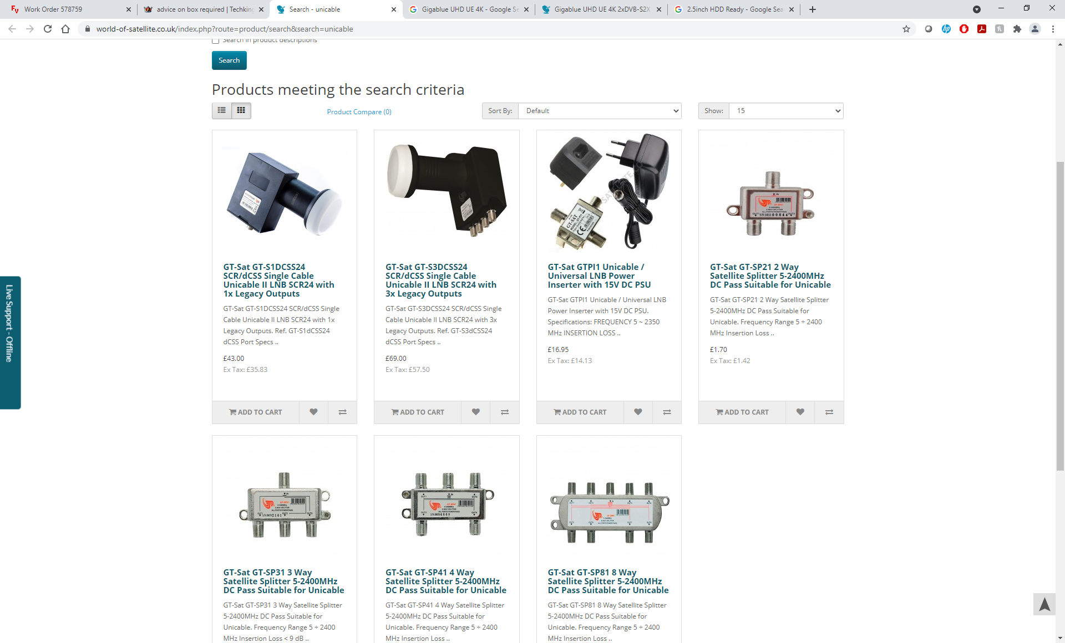Open Live Support - Offline side panel
This screenshot has width=1065, height=643.
tap(10, 343)
